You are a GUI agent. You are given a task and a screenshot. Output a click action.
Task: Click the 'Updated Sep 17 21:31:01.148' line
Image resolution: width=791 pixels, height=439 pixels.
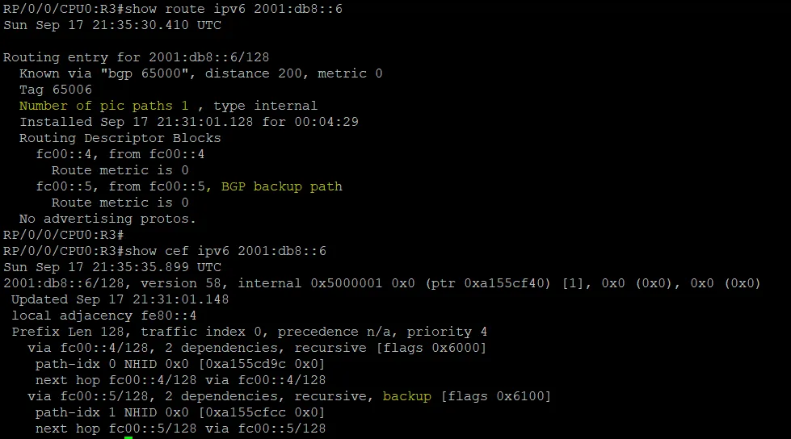[x=120, y=299]
